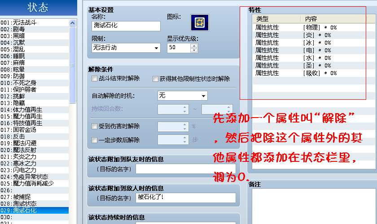Select state 013:隐藏
Image resolution: width=377 pixels, height=224 pixels.
coord(35,103)
